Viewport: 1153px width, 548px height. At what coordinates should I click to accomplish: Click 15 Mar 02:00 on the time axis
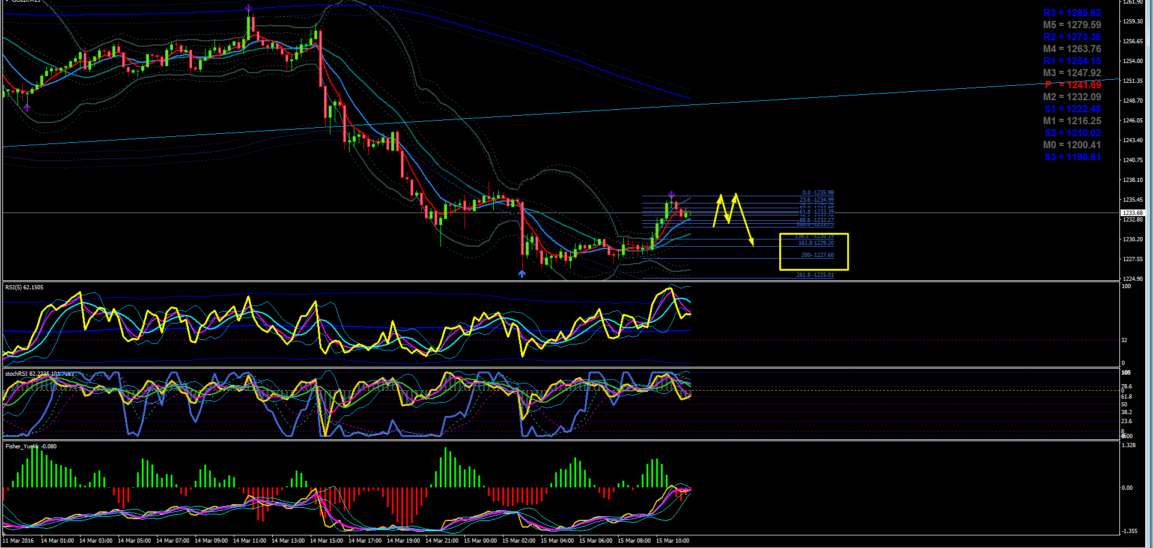519,541
